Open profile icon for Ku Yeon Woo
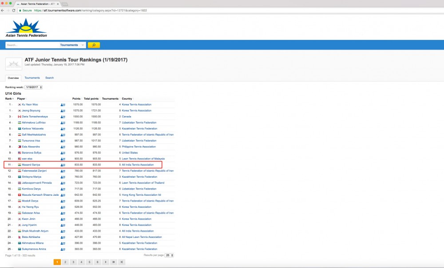Screen dimensions: 444x268 click(63, 105)
